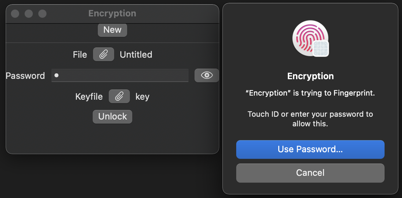Click the Keyfile paperclip attach icon
This screenshot has height=198, width=402.
click(x=119, y=97)
